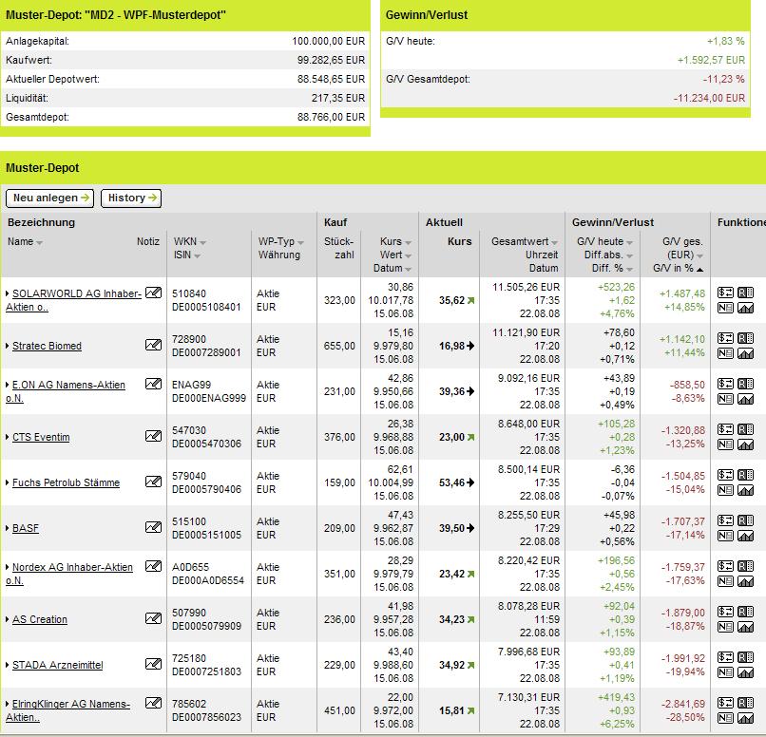Open the note icon for SOLARWORLD AG
Viewport: 766px width, 737px height.
(152, 293)
